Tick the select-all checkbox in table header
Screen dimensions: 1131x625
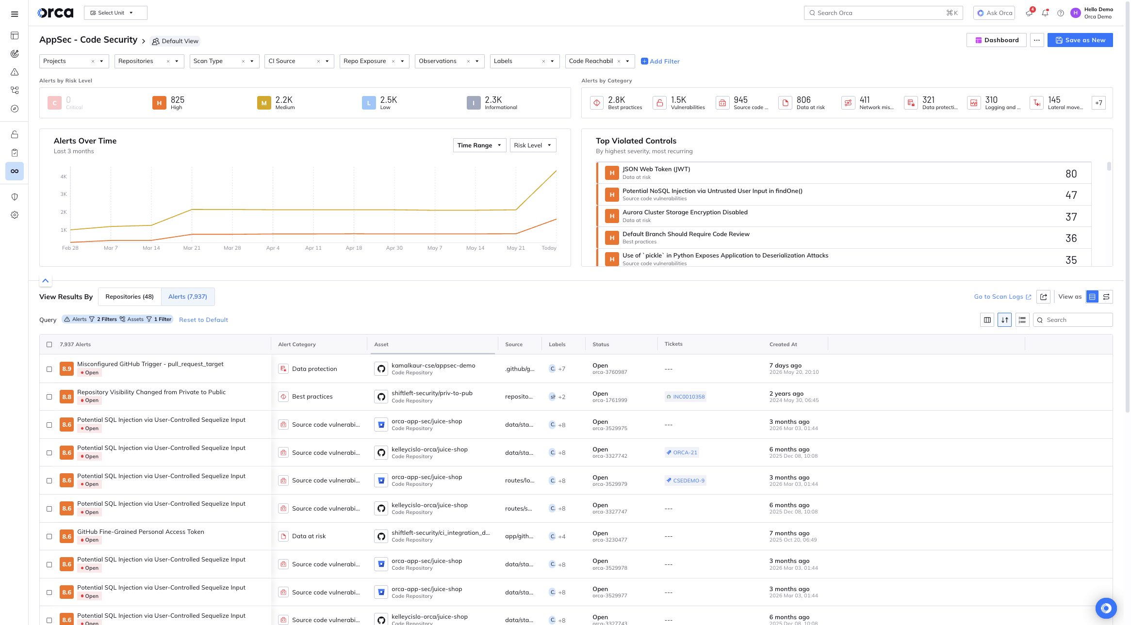49,345
